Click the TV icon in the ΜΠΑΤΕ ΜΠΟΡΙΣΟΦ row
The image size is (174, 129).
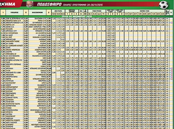(x=171, y=50)
